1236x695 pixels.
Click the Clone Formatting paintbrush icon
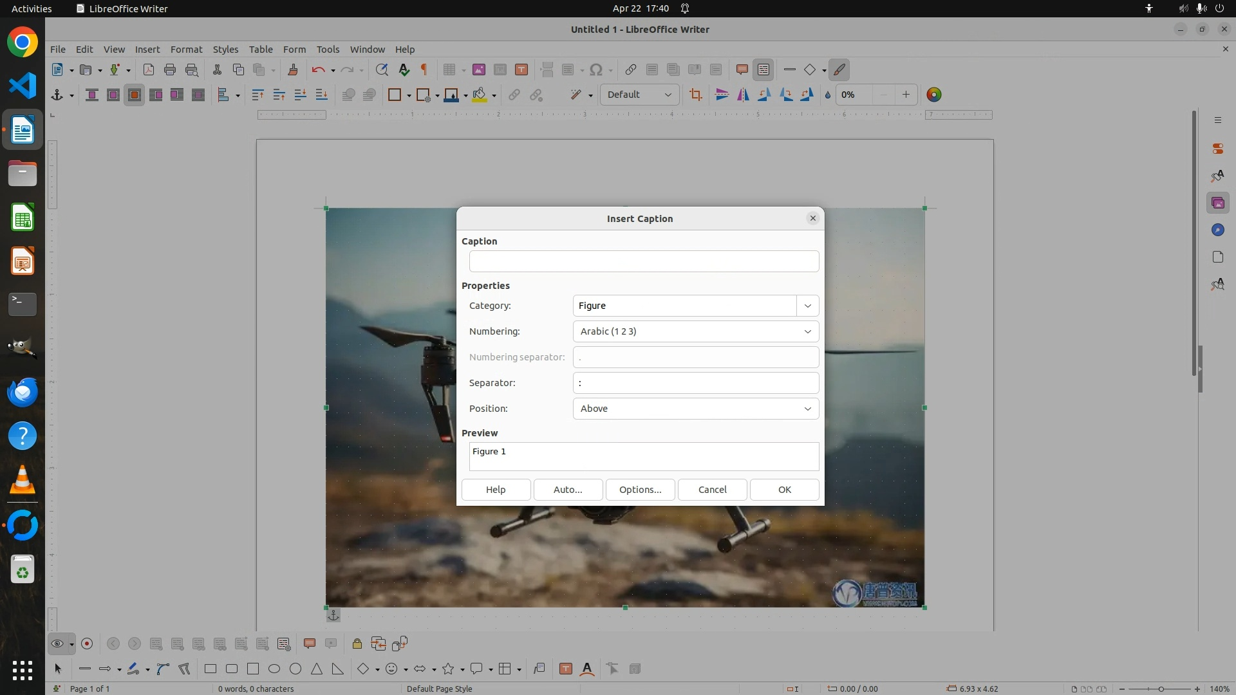(x=292, y=70)
